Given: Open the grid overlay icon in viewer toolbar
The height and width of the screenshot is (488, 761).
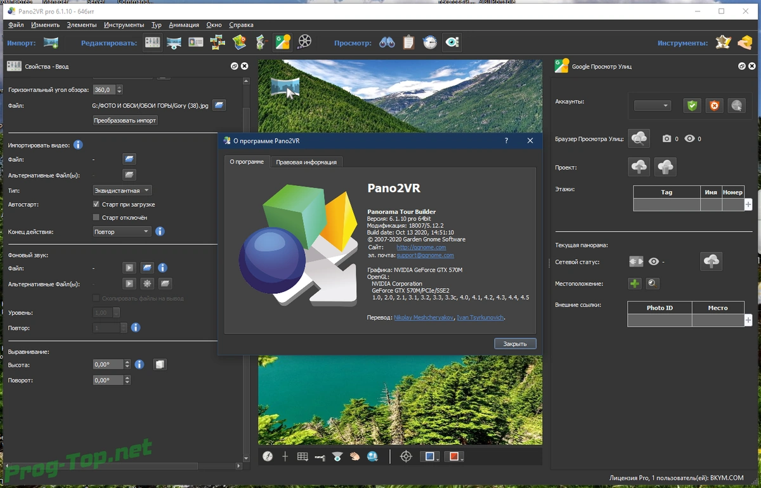Looking at the screenshot, I should [x=302, y=456].
